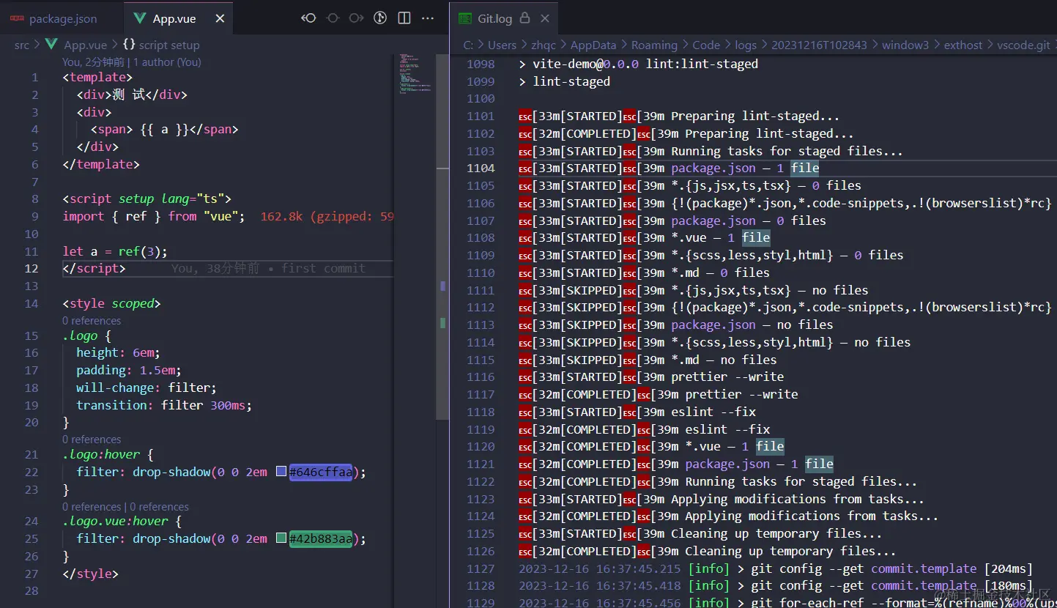Click the "<span> {{ a }}</span>" line
The image size is (1057, 608).
pos(165,129)
